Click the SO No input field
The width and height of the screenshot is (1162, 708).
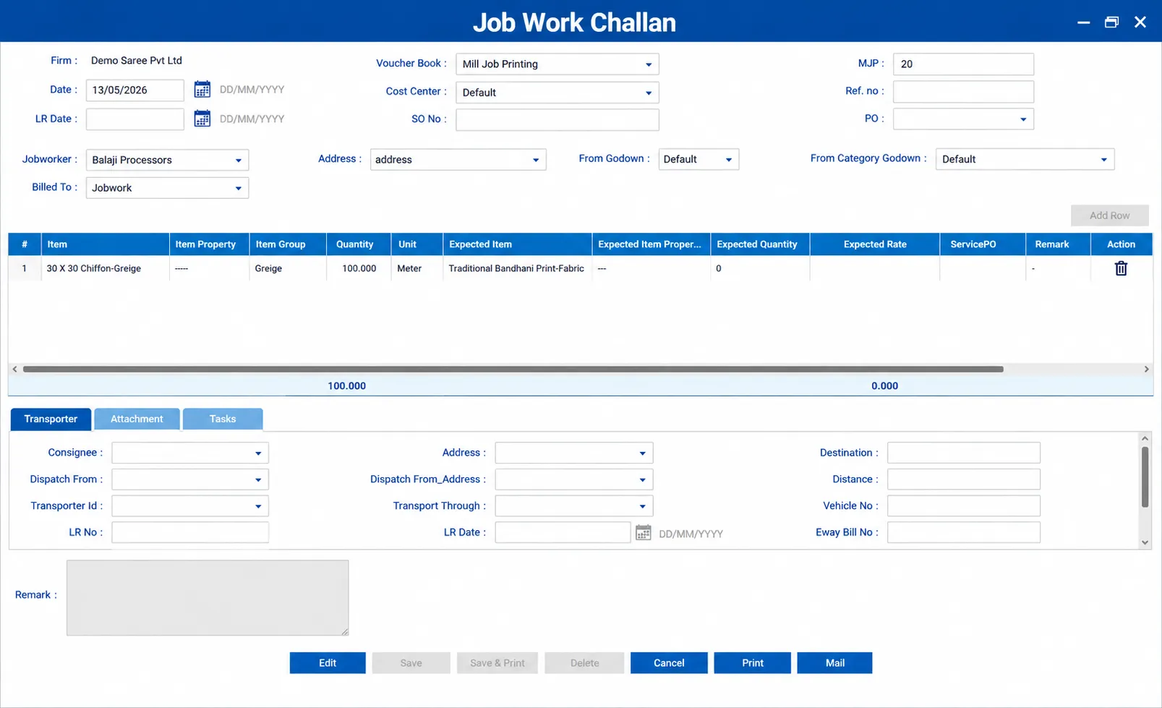557,120
